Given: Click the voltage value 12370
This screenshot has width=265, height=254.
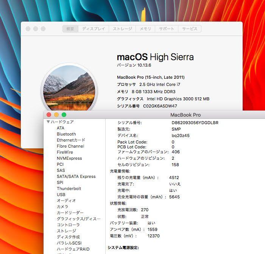Looking at the screenshot, I should 153,236.
